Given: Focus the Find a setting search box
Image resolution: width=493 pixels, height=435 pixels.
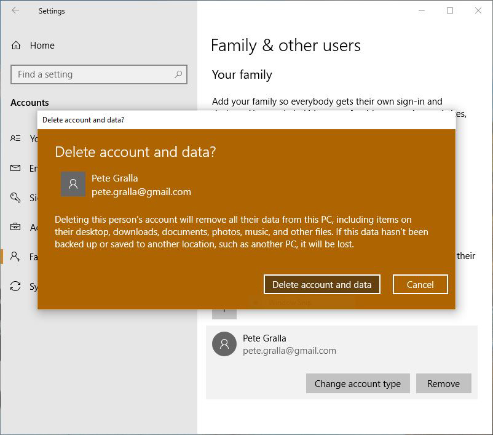Looking at the screenshot, I should click(x=99, y=74).
